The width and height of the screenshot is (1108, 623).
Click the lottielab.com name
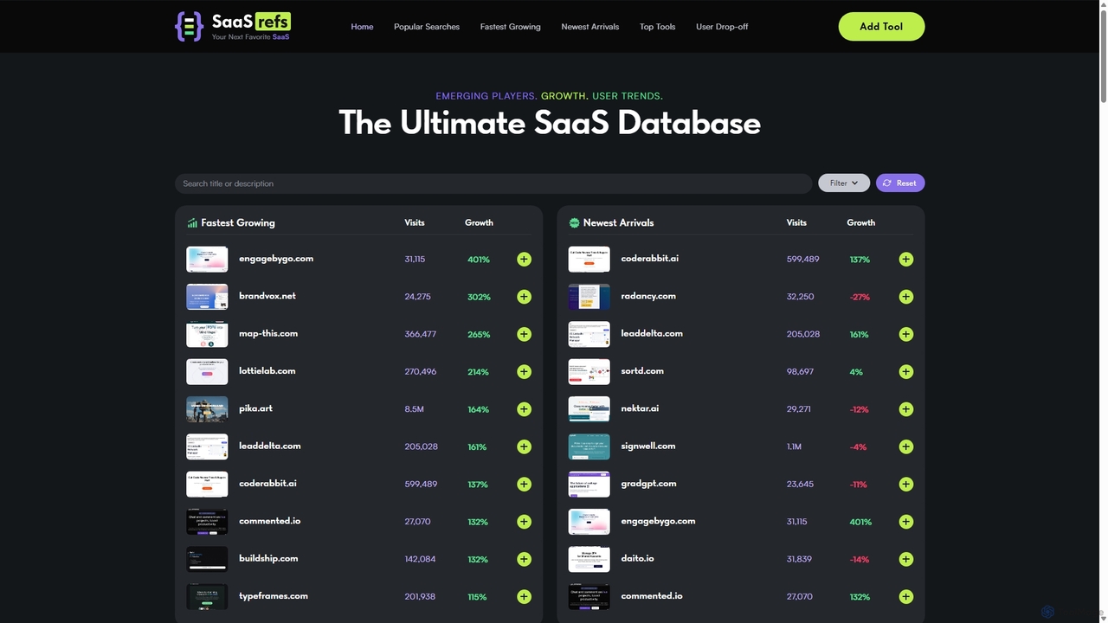pos(267,371)
